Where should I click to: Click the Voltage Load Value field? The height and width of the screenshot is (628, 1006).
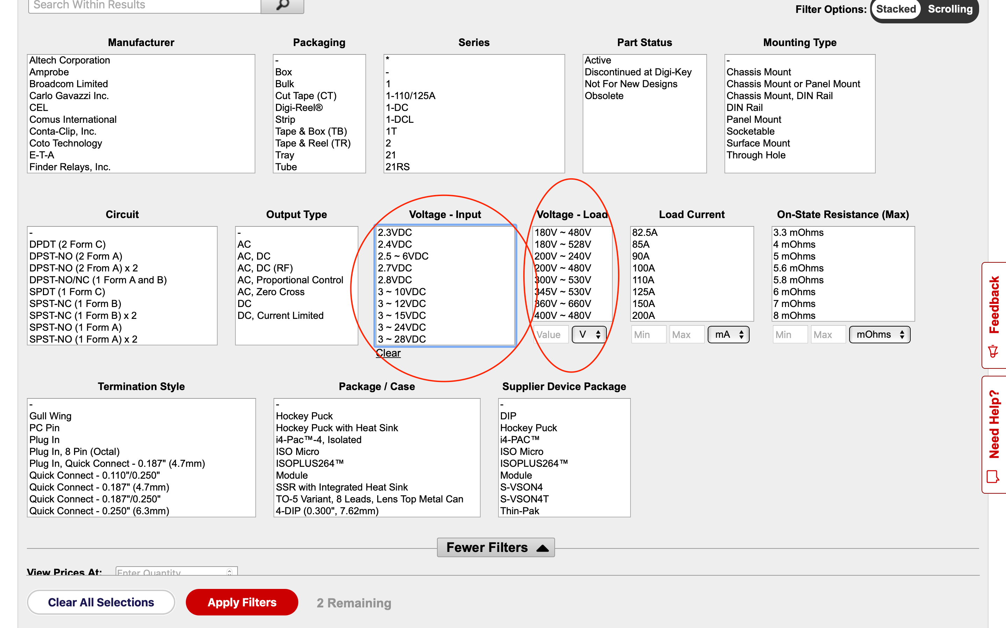tap(551, 335)
